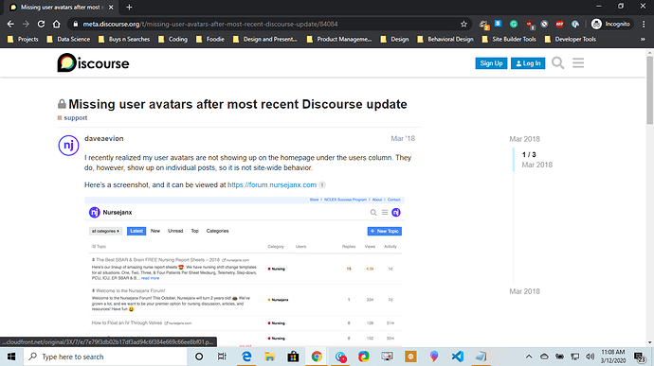Open Task View on taskbar
Viewport: 654px width, 366px height.
point(222,357)
